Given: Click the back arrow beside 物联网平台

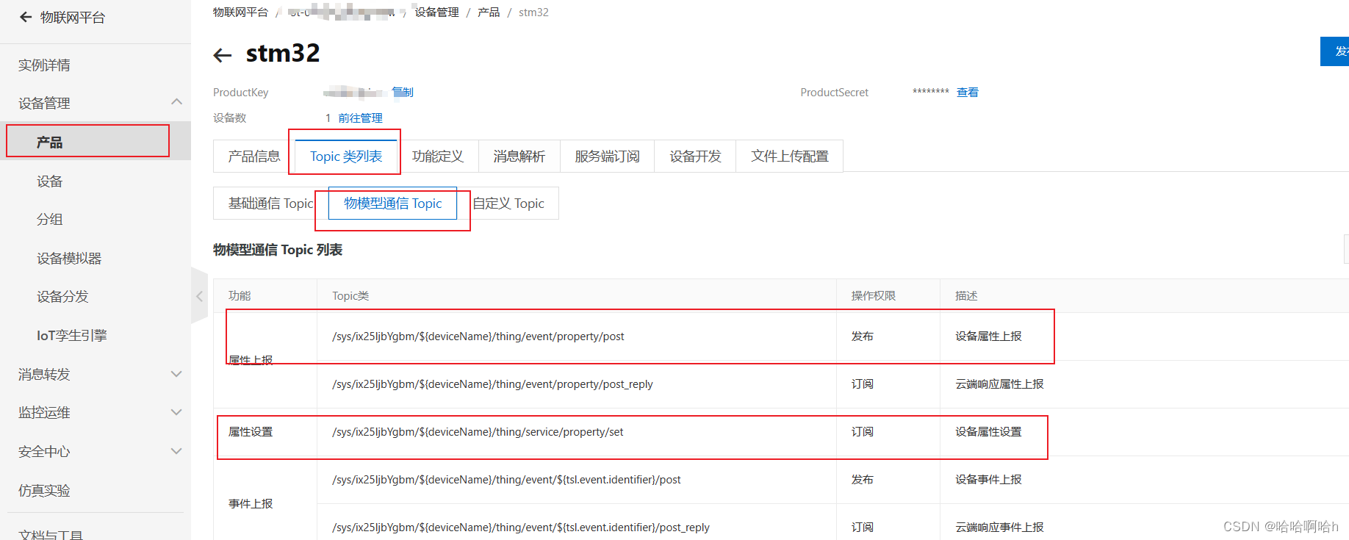Looking at the screenshot, I should pos(26,17).
